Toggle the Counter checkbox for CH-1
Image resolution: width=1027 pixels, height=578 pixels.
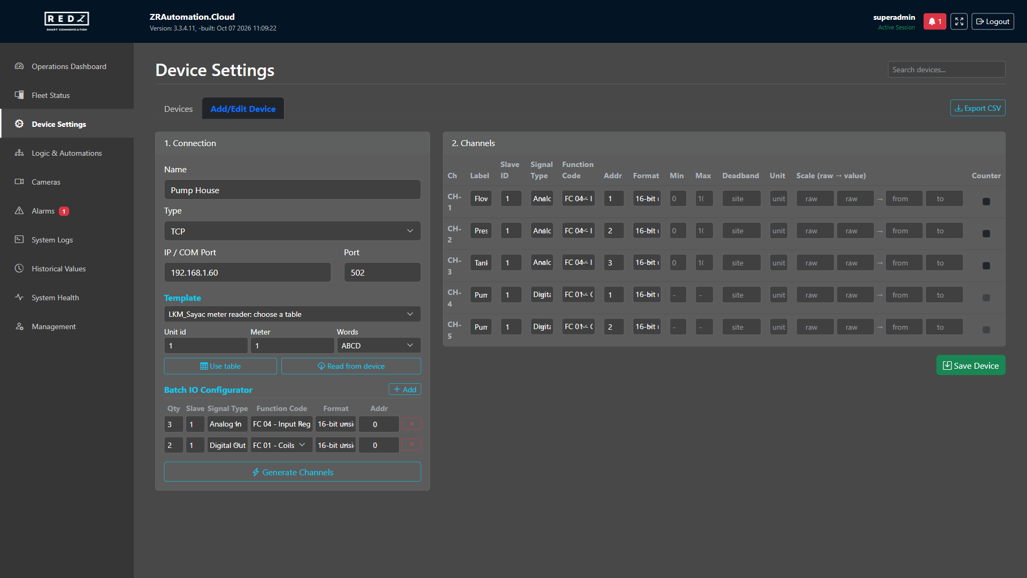pyautogui.click(x=986, y=202)
